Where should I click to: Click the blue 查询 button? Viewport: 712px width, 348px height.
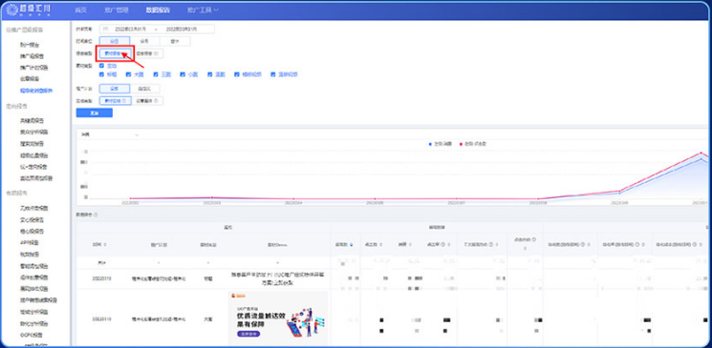94,113
